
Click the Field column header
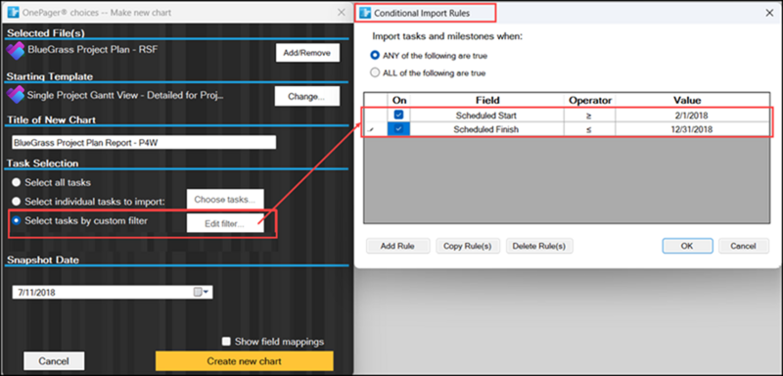[x=487, y=100]
